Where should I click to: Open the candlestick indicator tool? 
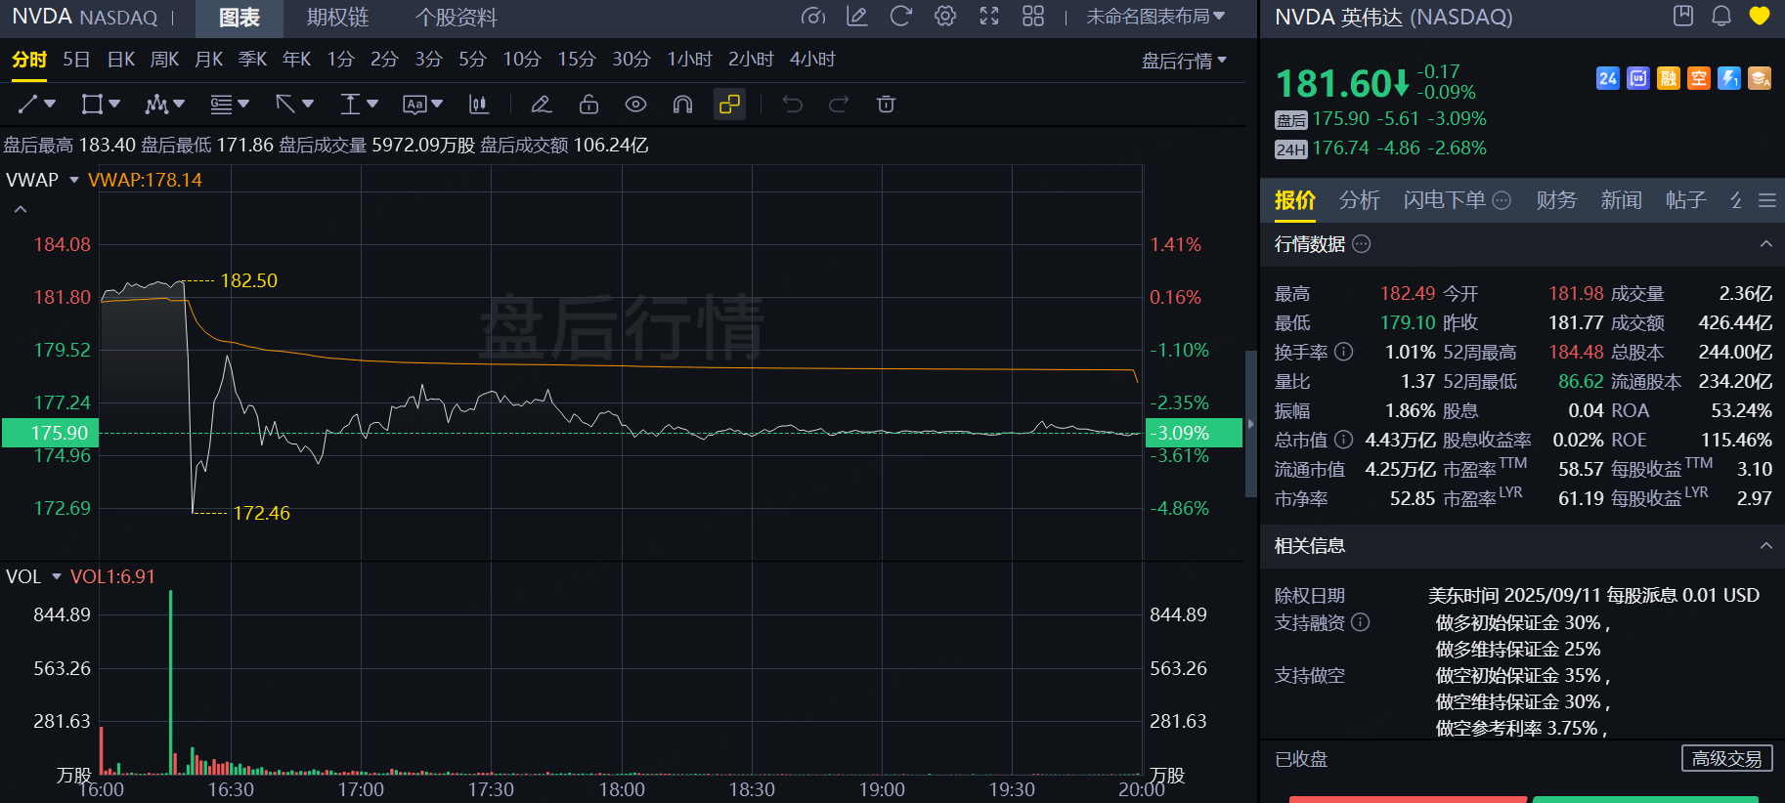[x=479, y=104]
